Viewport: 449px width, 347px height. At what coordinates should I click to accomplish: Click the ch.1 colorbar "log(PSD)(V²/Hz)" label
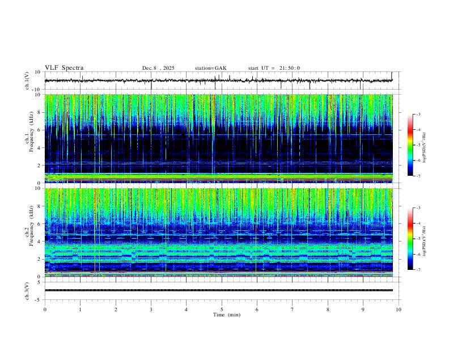pos(425,148)
